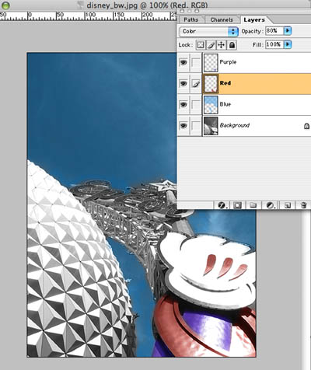Viewport: 311px width, 370px height.
Task: Toggle lock transparent pixels
Action: click(x=201, y=45)
